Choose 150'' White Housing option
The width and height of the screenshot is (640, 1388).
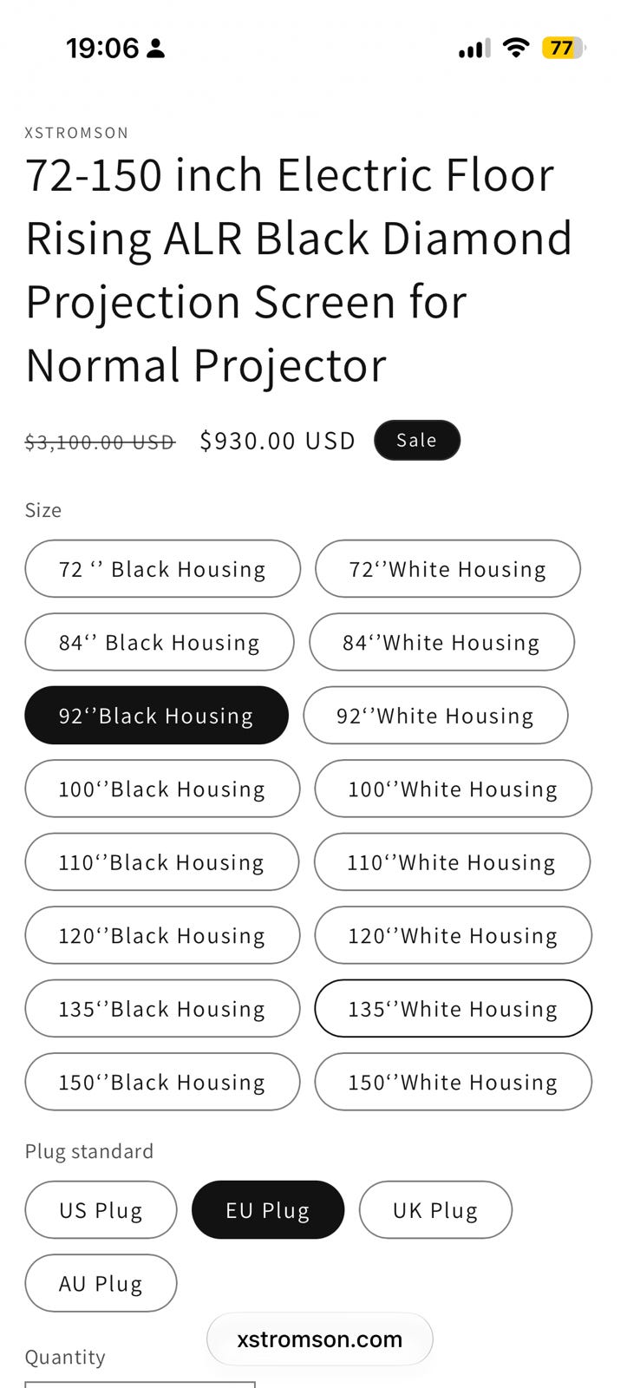[x=453, y=1082]
